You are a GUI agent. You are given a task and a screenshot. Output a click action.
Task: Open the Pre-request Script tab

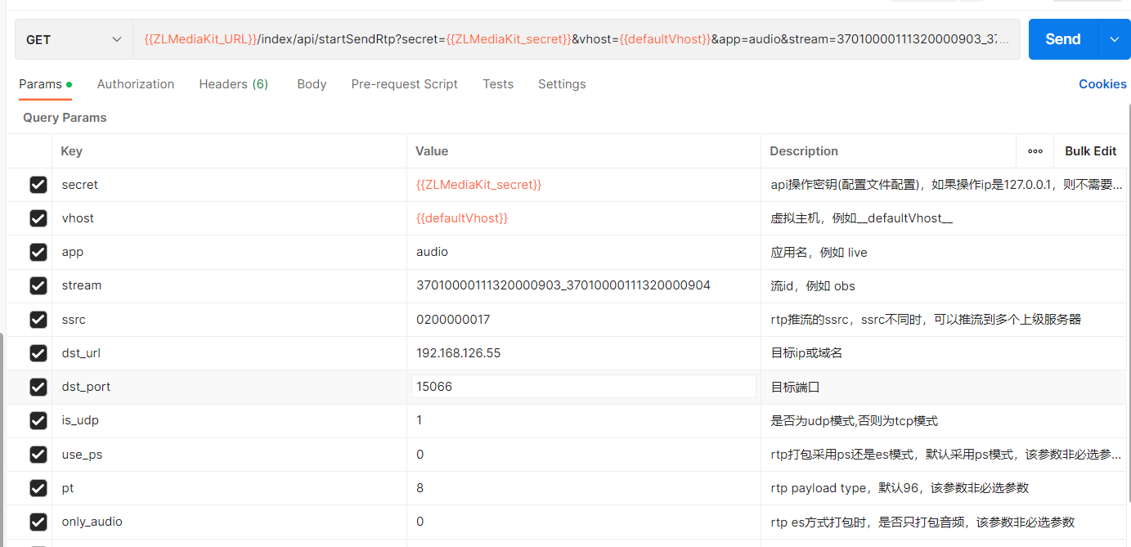(404, 83)
